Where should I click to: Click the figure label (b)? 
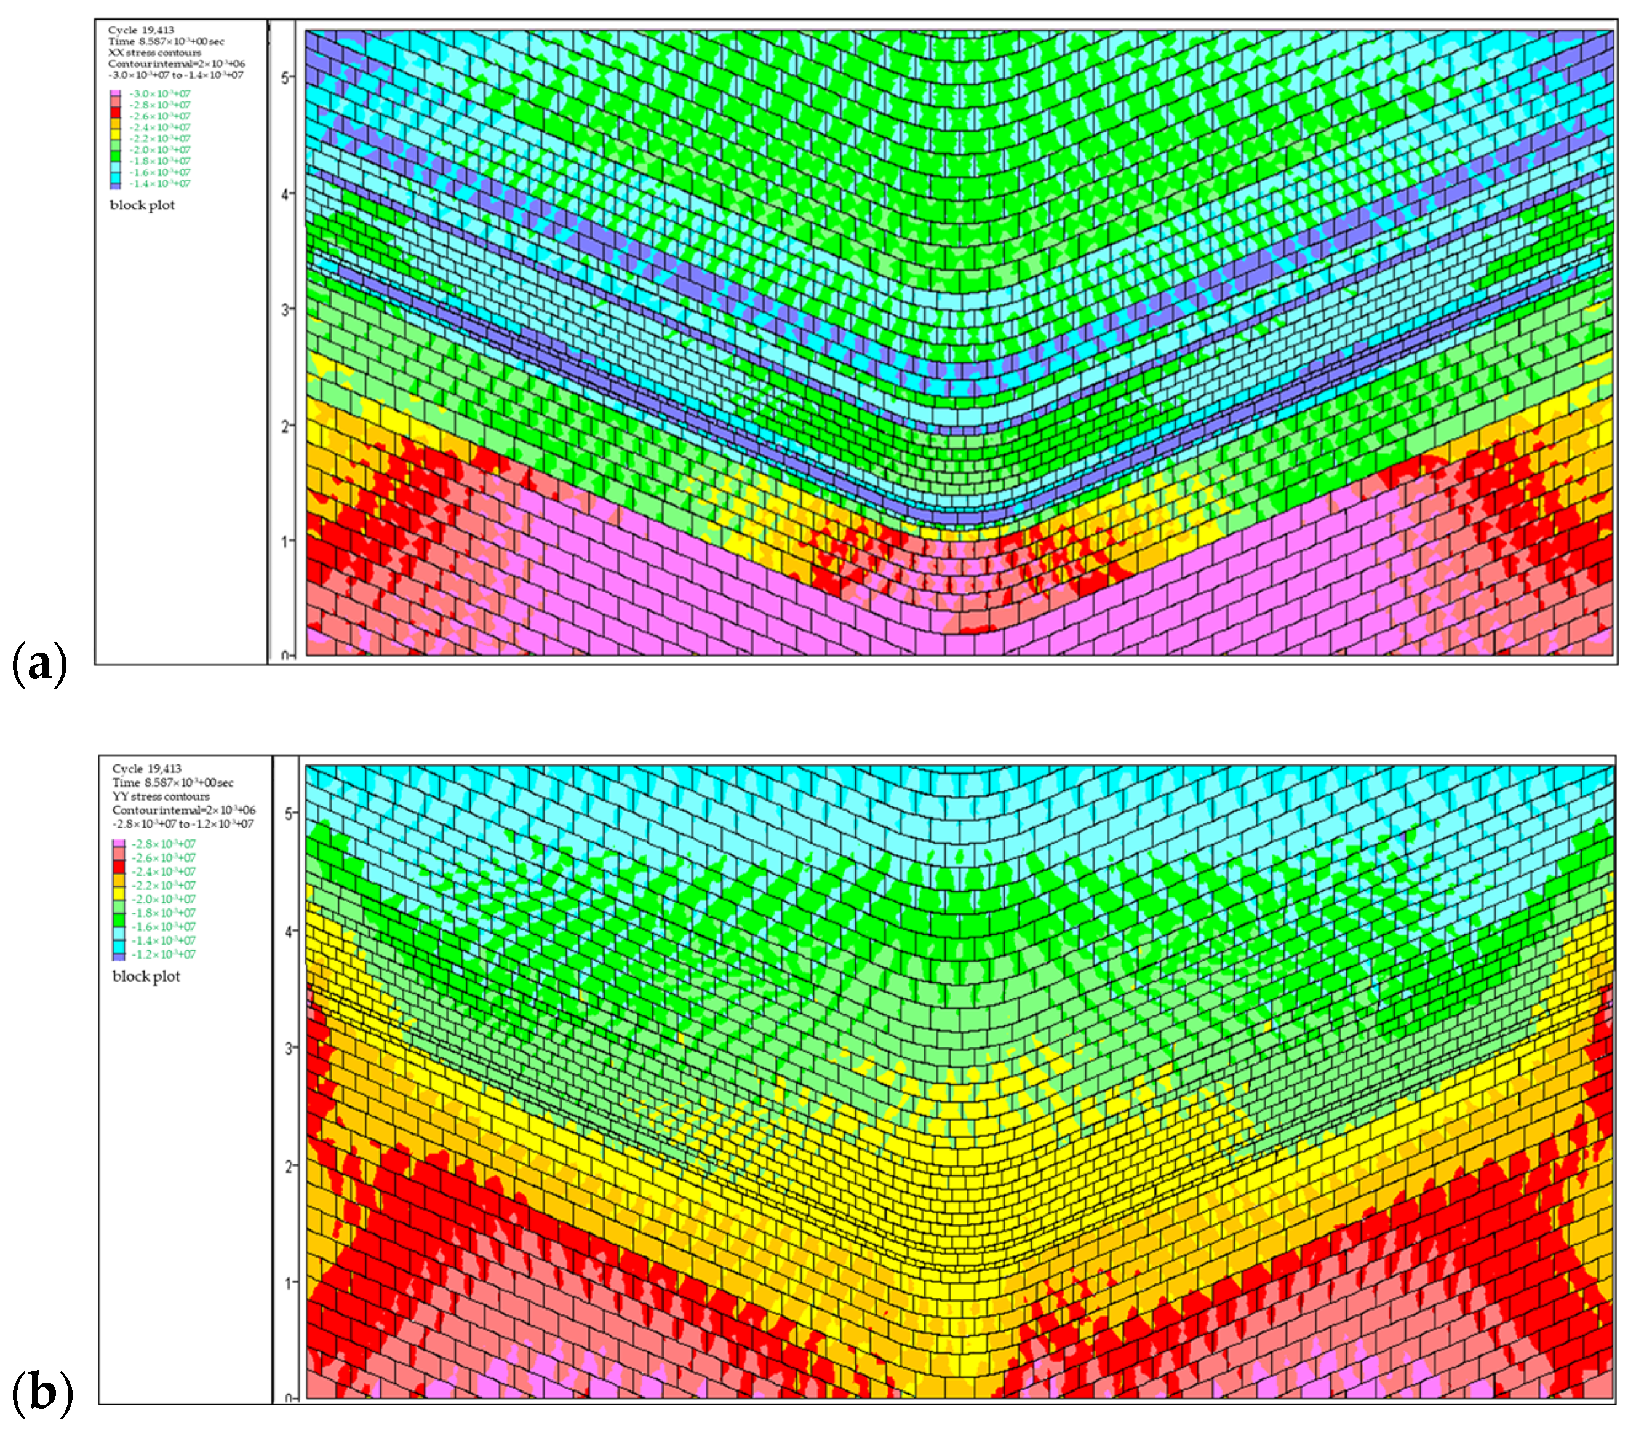[42, 1393]
